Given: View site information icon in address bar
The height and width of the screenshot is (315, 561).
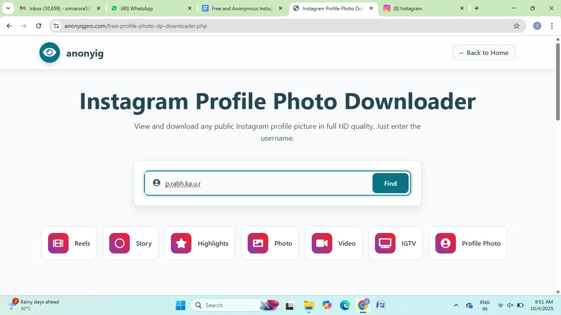Looking at the screenshot, I should 57,26.
